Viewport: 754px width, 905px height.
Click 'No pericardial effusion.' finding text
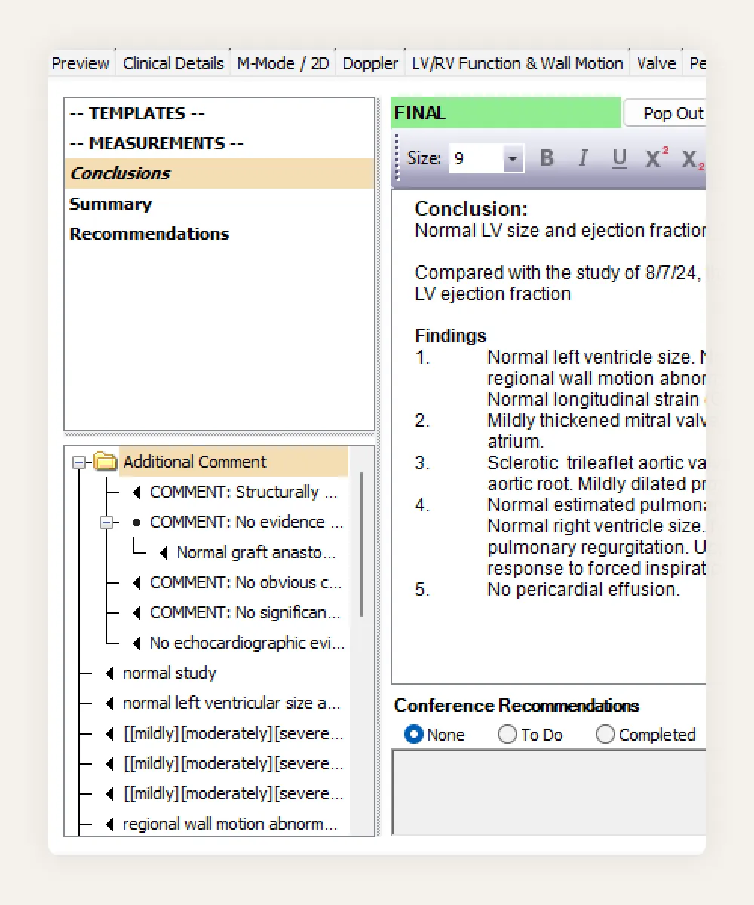[584, 589]
